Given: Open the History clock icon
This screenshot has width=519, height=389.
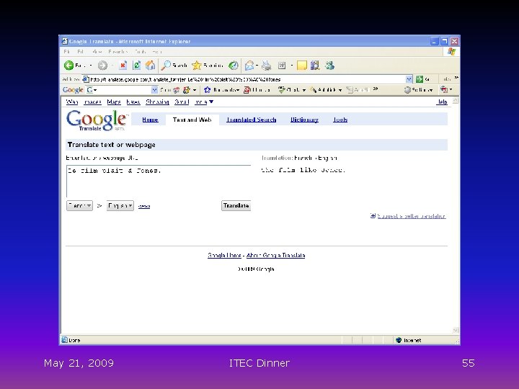Looking at the screenshot, I should [x=234, y=66].
